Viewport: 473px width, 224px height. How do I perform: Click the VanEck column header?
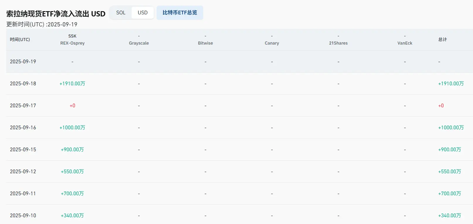pyautogui.click(x=405, y=43)
